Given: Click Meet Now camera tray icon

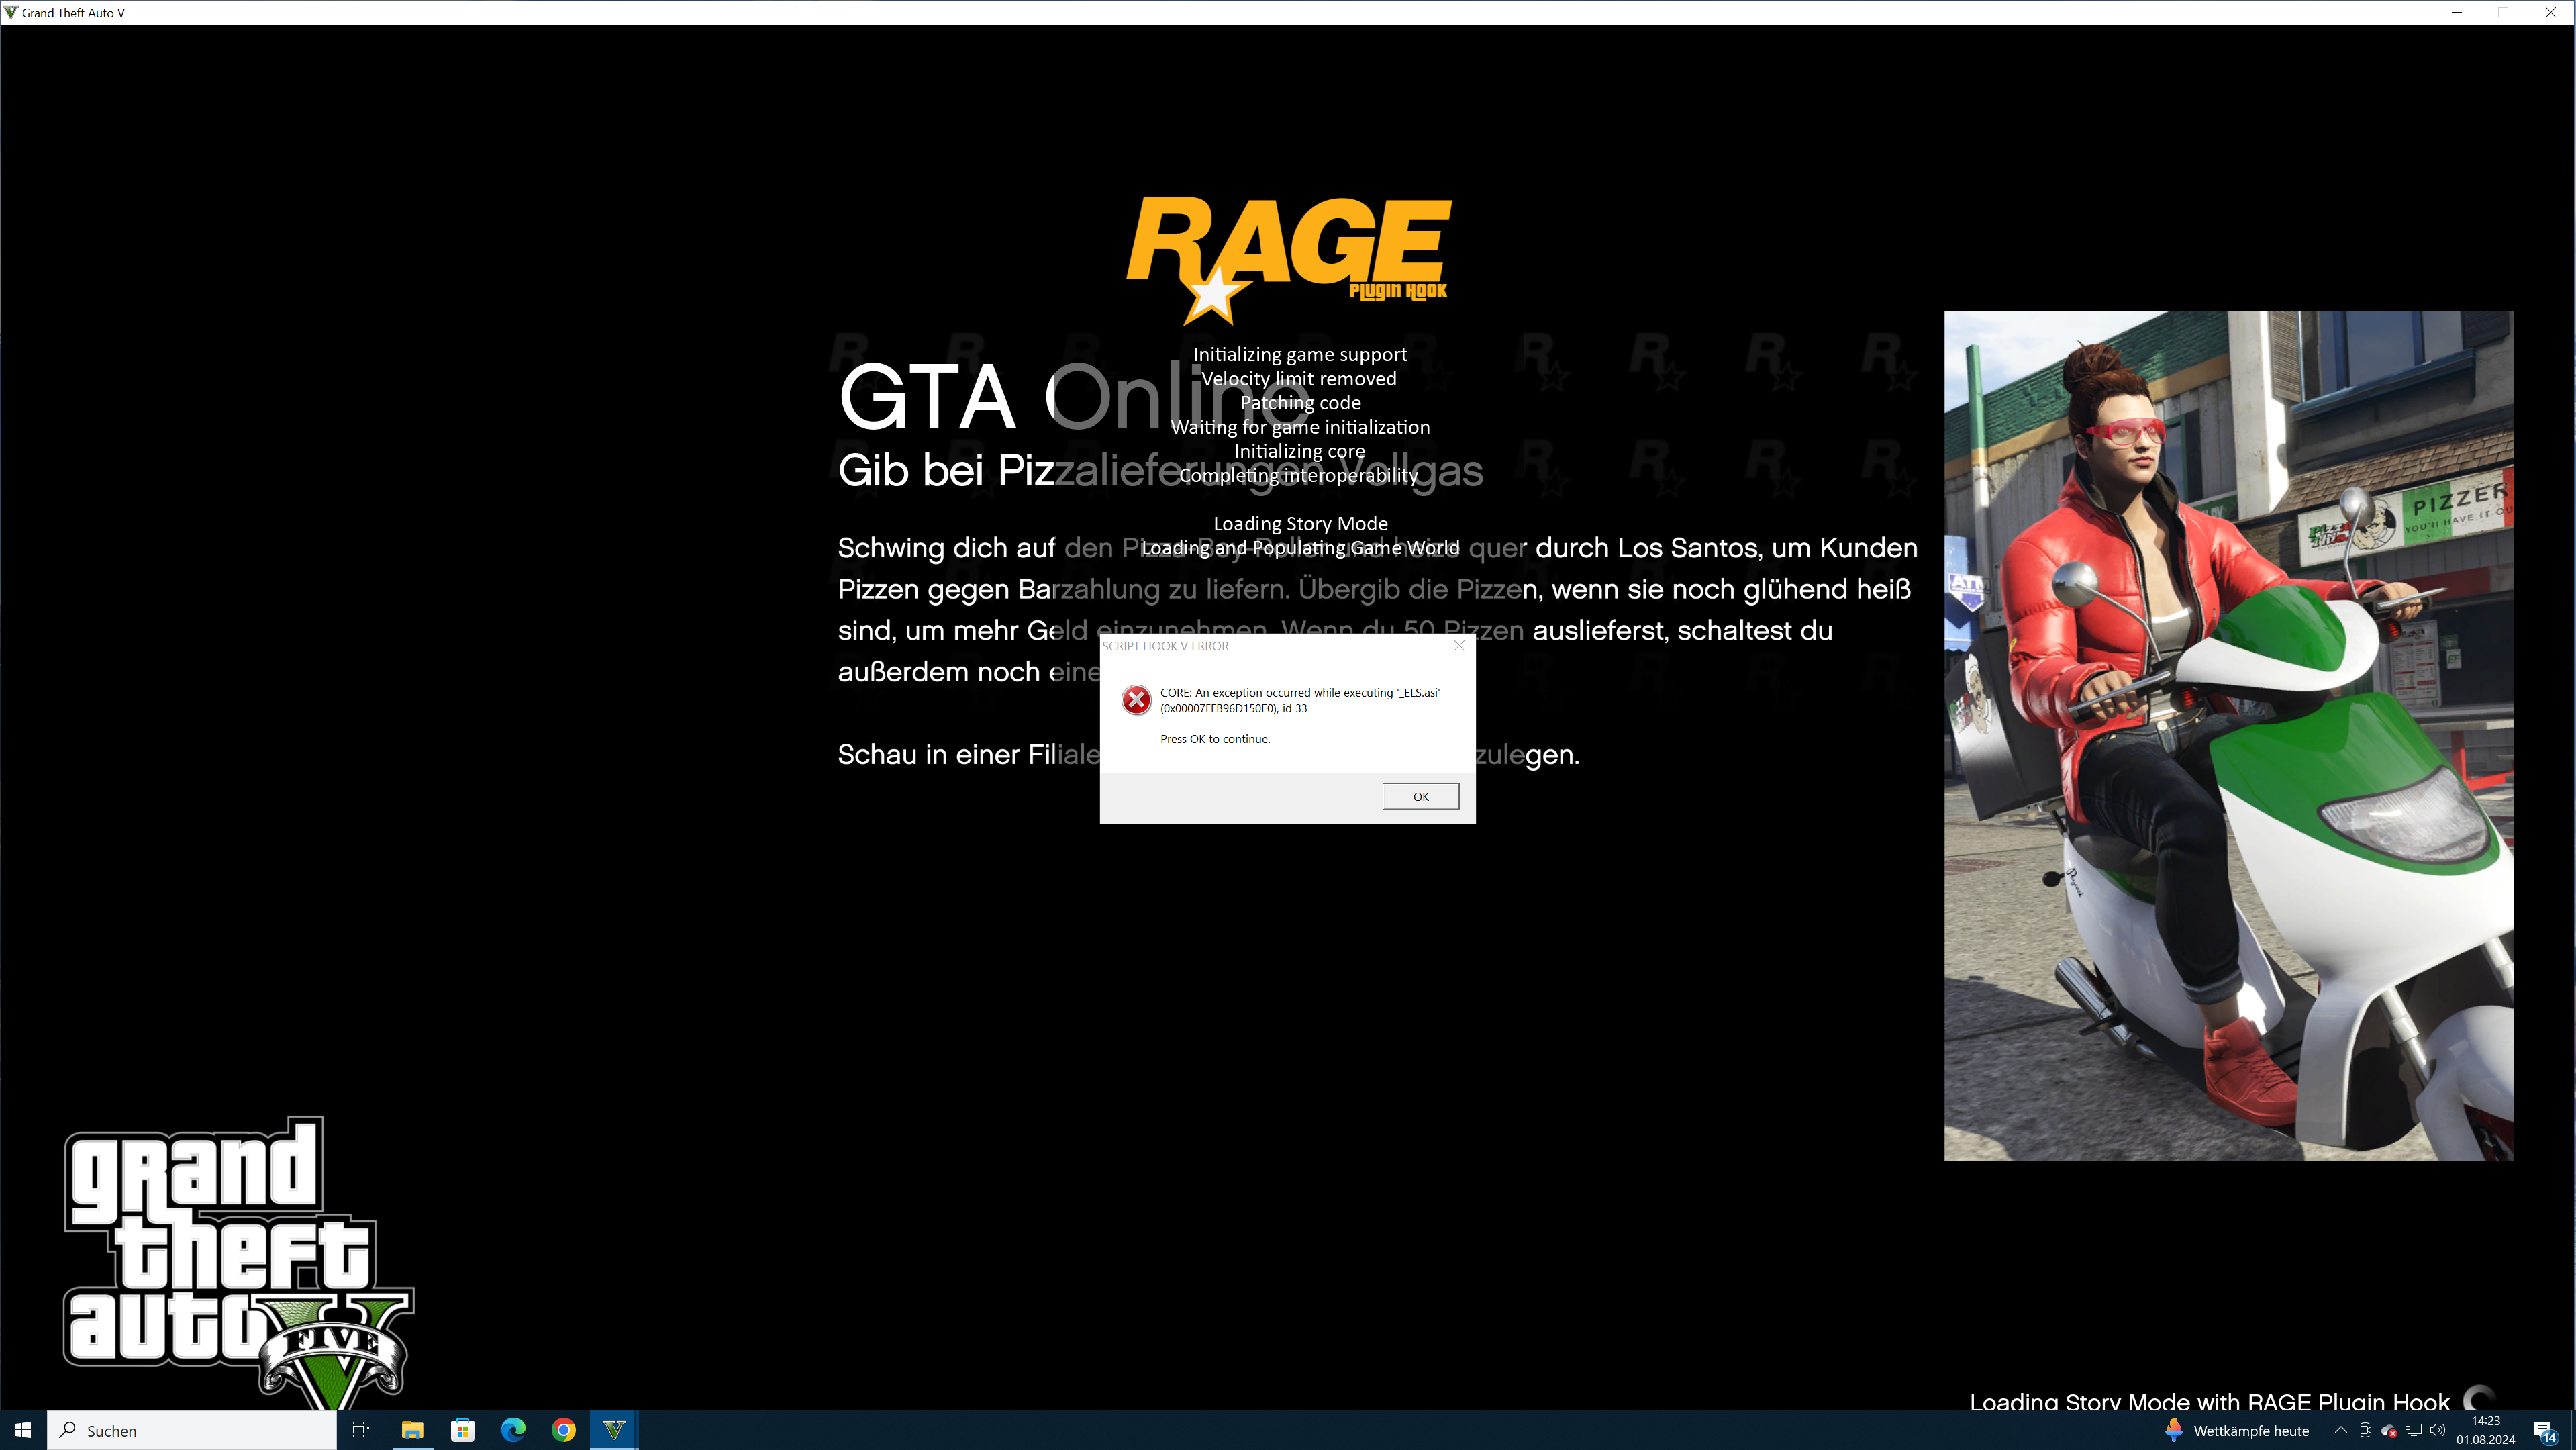Looking at the screenshot, I should tap(2365, 1430).
